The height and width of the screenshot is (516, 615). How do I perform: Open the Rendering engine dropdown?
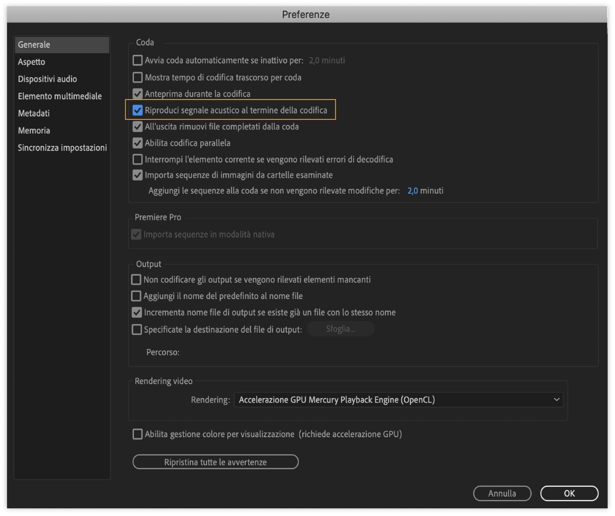click(398, 400)
